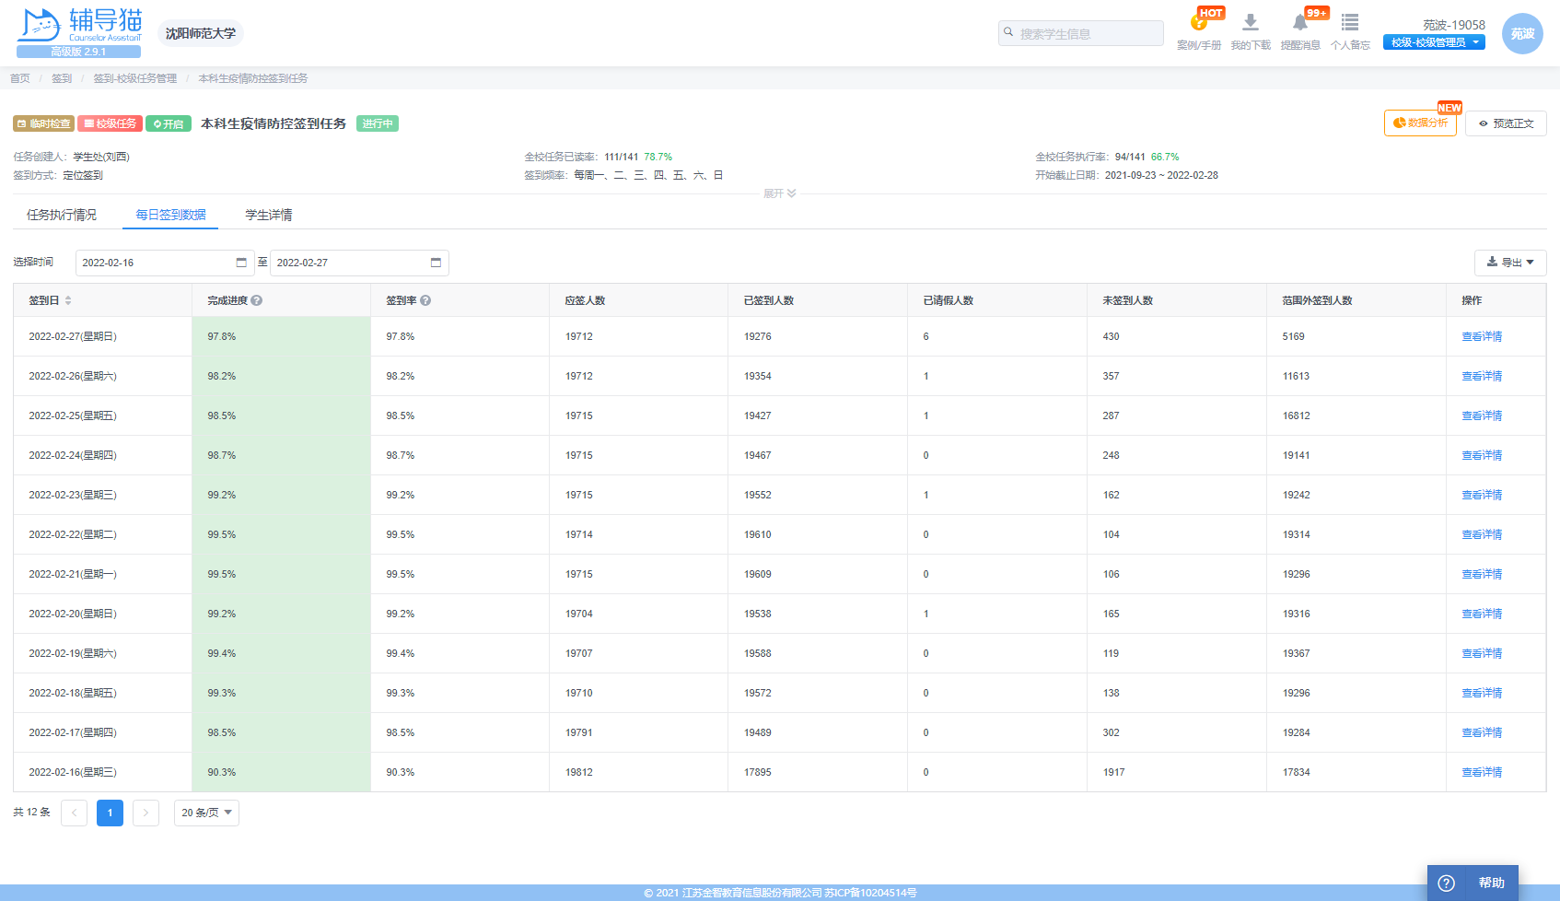Open the 20 条/页 page size dropdown
The height and width of the screenshot is (901, 1560).
click(x=206, y=813)
